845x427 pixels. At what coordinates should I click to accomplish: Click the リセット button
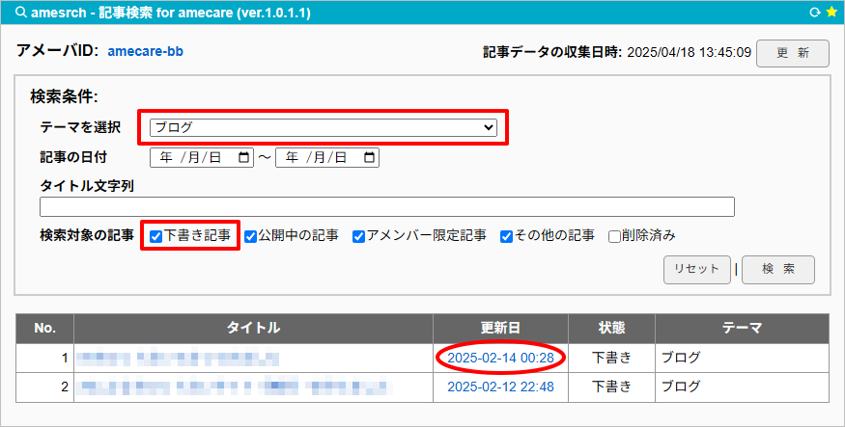point(697,270)
